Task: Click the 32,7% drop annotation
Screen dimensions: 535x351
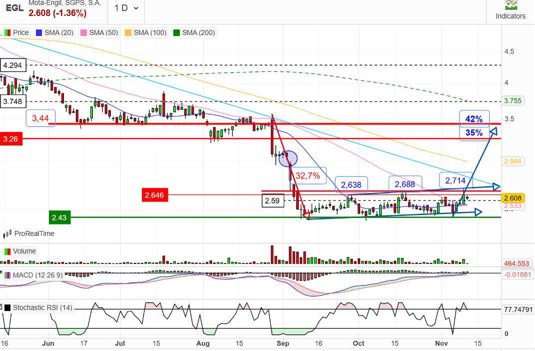Action: tap(308, 176)
